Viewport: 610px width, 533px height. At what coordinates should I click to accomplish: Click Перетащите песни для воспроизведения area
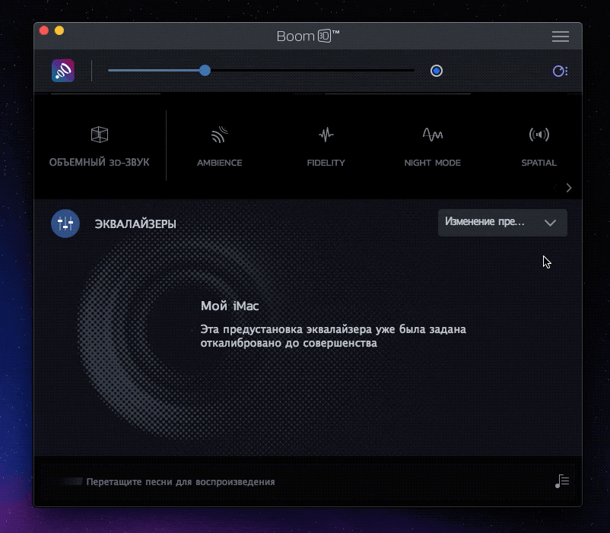coord(180,482)
